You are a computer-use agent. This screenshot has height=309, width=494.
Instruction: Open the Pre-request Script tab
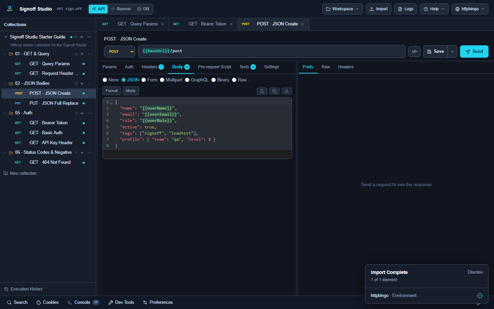(x=214, y=67)
